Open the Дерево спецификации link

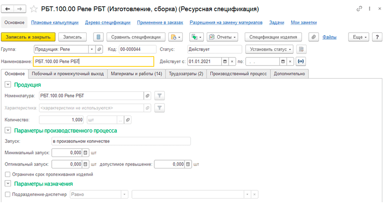point(107,23)
